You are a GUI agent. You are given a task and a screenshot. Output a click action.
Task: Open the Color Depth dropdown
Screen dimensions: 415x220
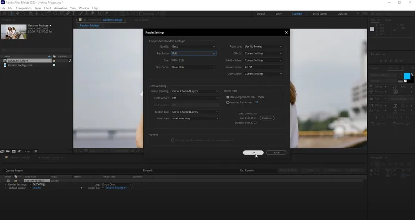pos(263,74)
